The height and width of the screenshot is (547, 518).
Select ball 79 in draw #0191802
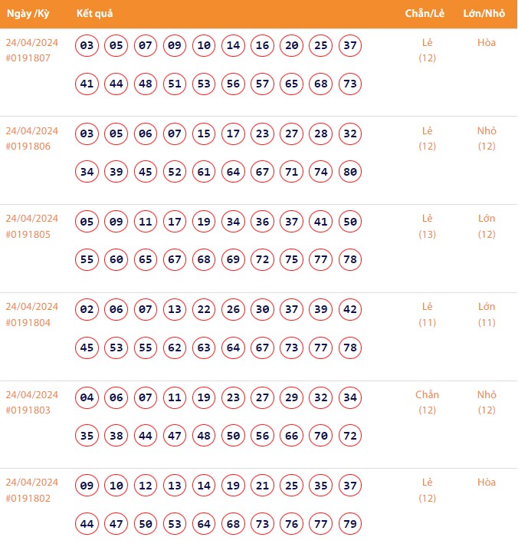[350, 524]
